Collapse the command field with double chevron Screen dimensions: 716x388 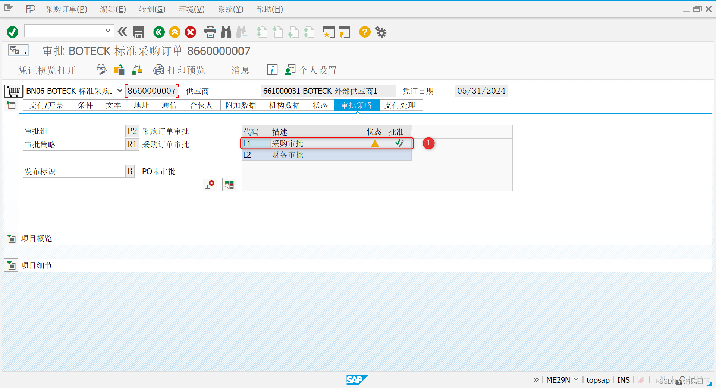click(x=122, y=32)
